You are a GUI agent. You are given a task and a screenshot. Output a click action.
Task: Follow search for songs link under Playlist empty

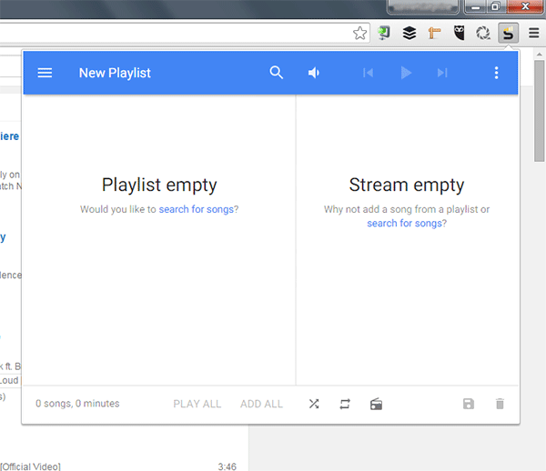[197, 209]
